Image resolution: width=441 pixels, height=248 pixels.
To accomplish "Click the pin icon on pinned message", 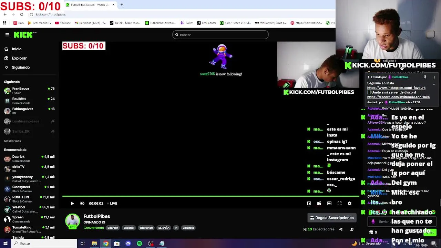I will pyautogui.click(x=425, y=77).
